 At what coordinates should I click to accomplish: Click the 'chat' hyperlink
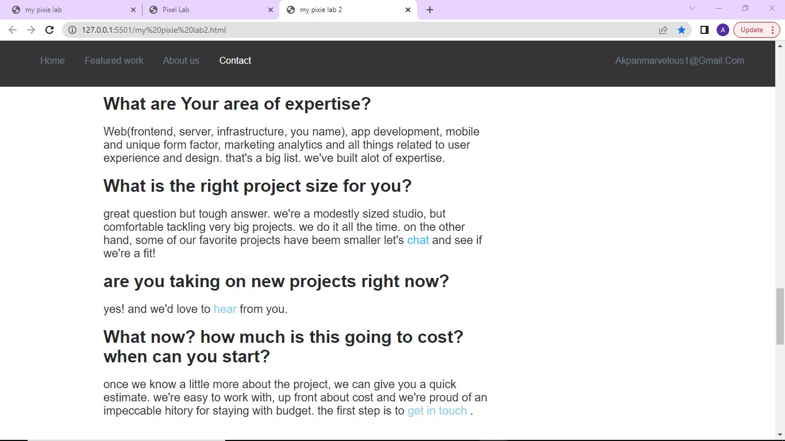[x=418, y=240]
